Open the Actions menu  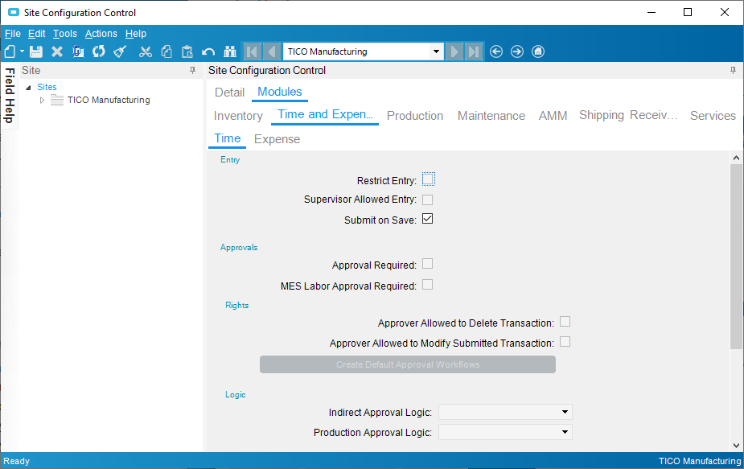coord(101,34)
